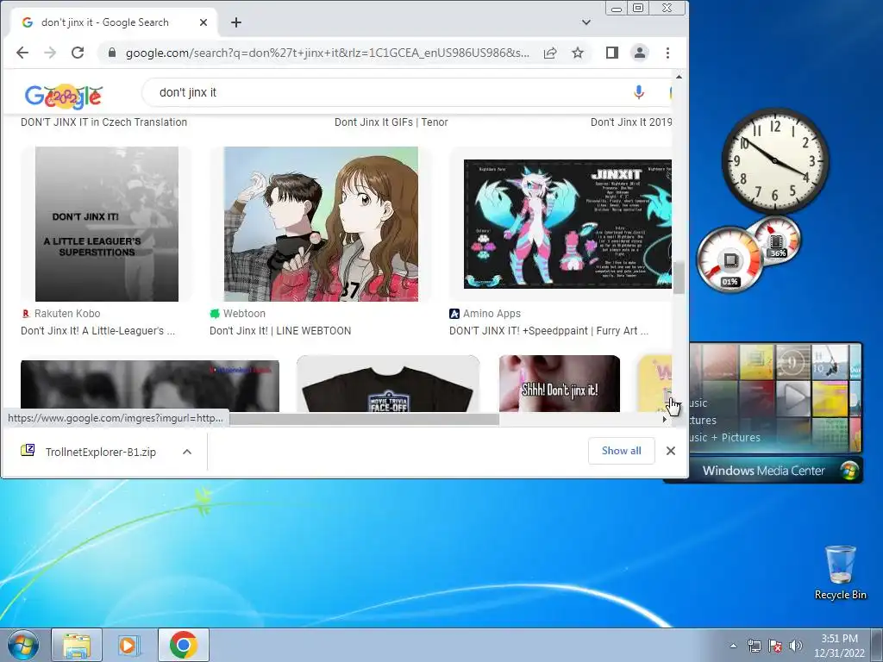Viewport: 883px width, 662px height.
Task: Click the Webtoon source label
Action: [x=238, y=314]
